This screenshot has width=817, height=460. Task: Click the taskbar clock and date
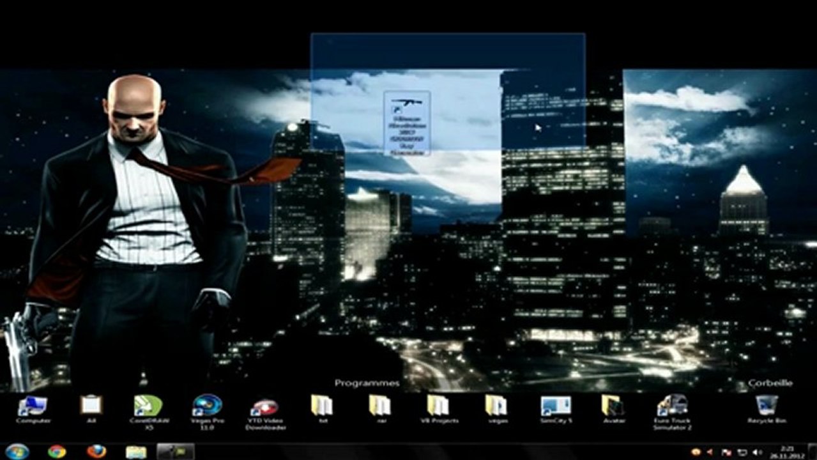[788, 452]
